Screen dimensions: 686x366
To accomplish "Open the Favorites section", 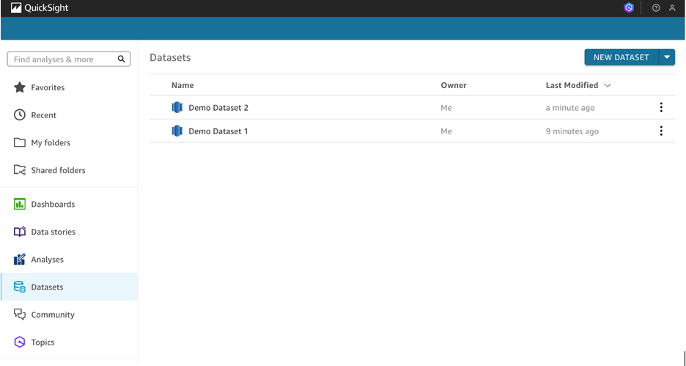I will tap(48, 87).
